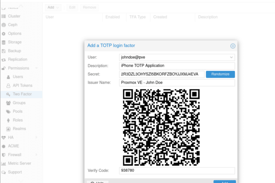
Task: Click the API Tokens user icon
Action: 8,85
